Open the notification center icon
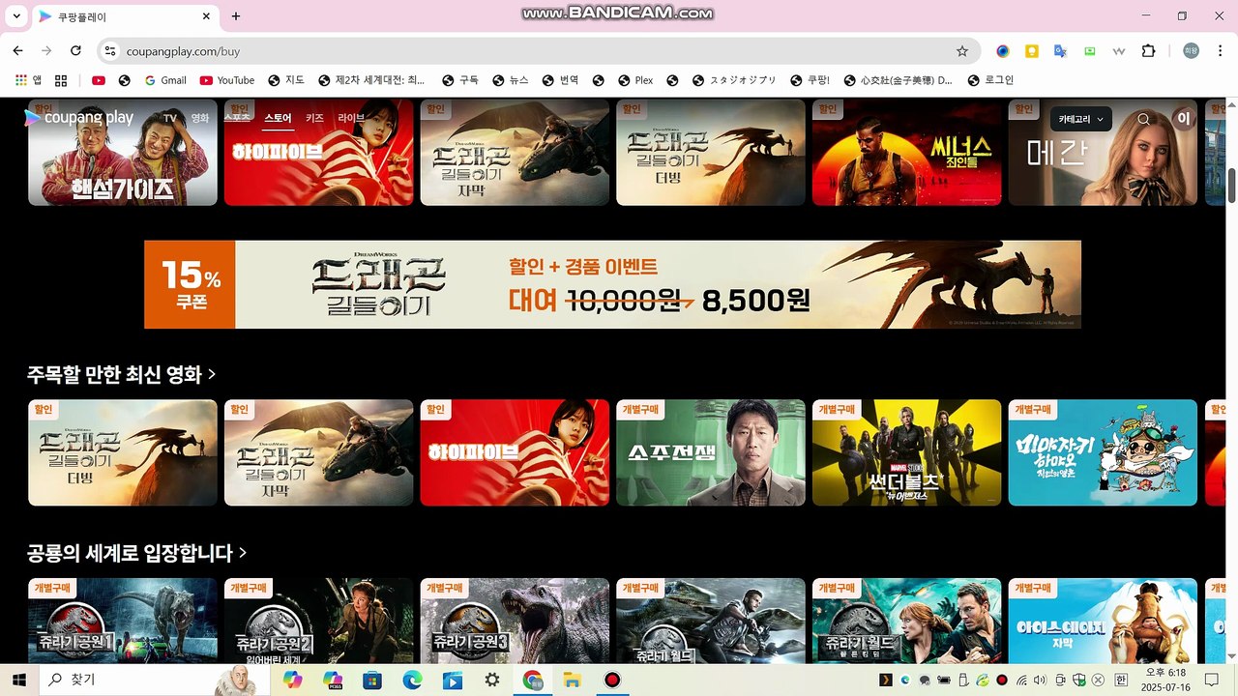Screen dimensions: 1238x696 pyautogui.click(x=1211, y=680)
